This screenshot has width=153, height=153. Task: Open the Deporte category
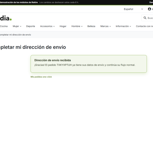click(x=30, y=26)
